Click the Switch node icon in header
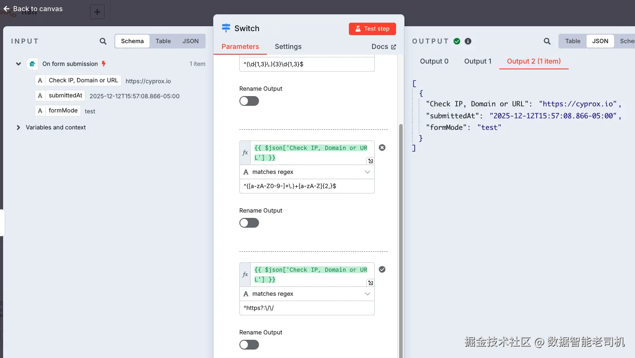The image size is (635, 358). 226,28
